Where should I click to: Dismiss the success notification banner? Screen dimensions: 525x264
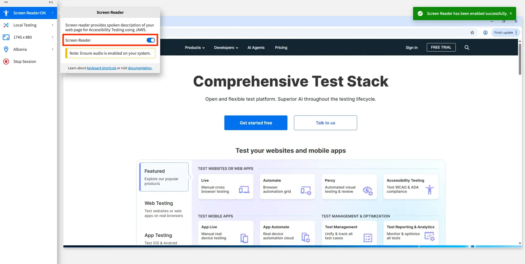(511, 14)
